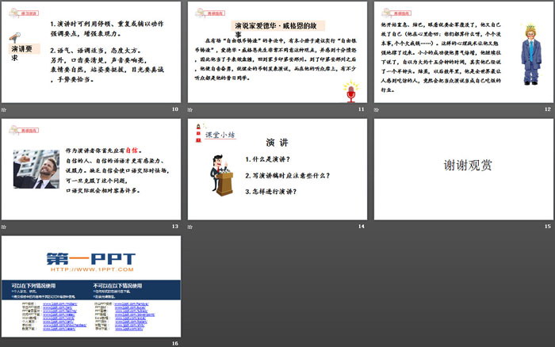
Task: Click slide number label 16
Action: pyautogui.click(x=175, y=344)
